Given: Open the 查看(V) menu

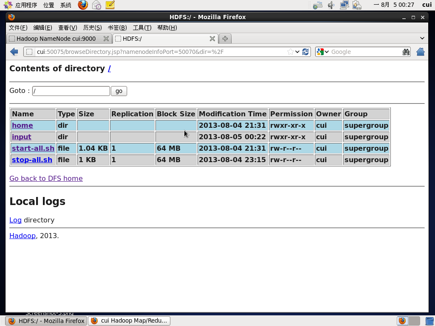Looking at the screenshot, I should click(68, 28).
